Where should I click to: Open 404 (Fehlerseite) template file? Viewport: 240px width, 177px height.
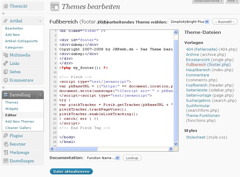(202, 49)
